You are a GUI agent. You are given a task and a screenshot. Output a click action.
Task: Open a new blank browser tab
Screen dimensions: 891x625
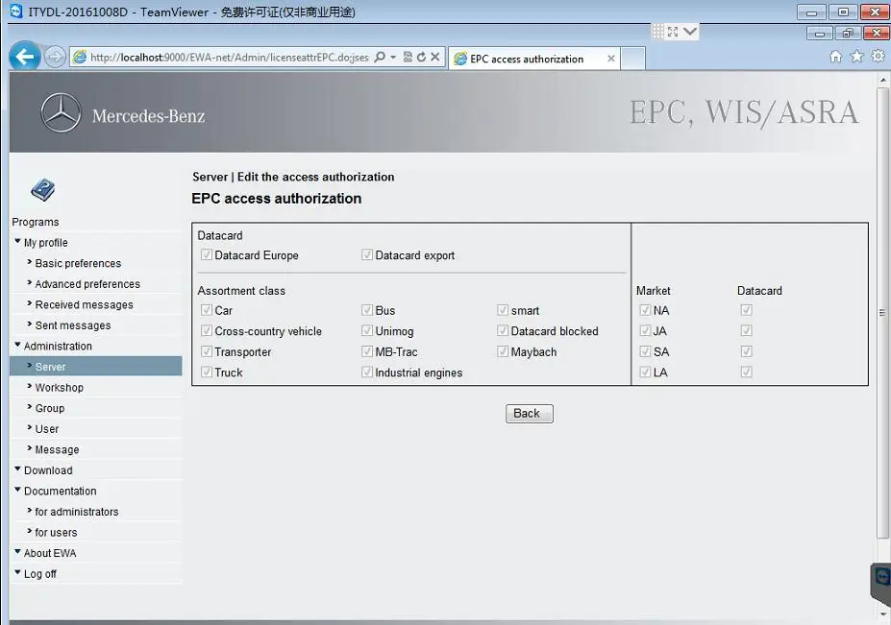(632, 59)
